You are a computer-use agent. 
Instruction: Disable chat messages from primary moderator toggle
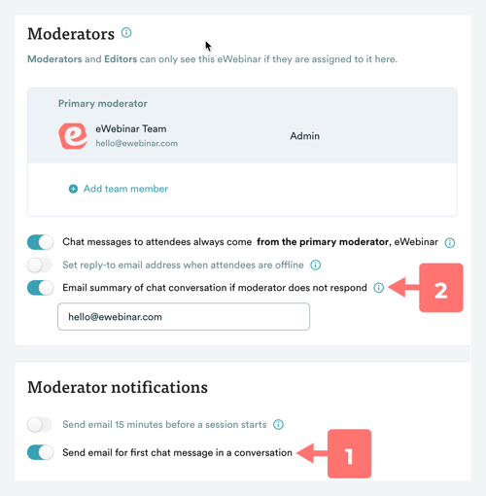pos(40,242)
